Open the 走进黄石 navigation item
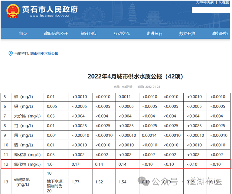This screenshot has width=232, height=194. (x=154, y=34)
